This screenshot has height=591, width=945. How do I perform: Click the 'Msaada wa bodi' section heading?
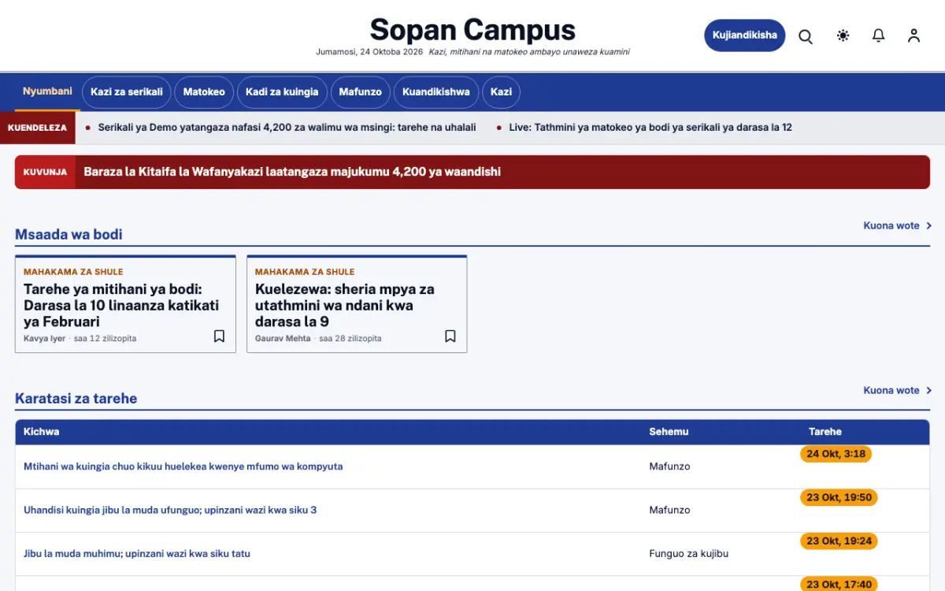click(x=69, y=234)
